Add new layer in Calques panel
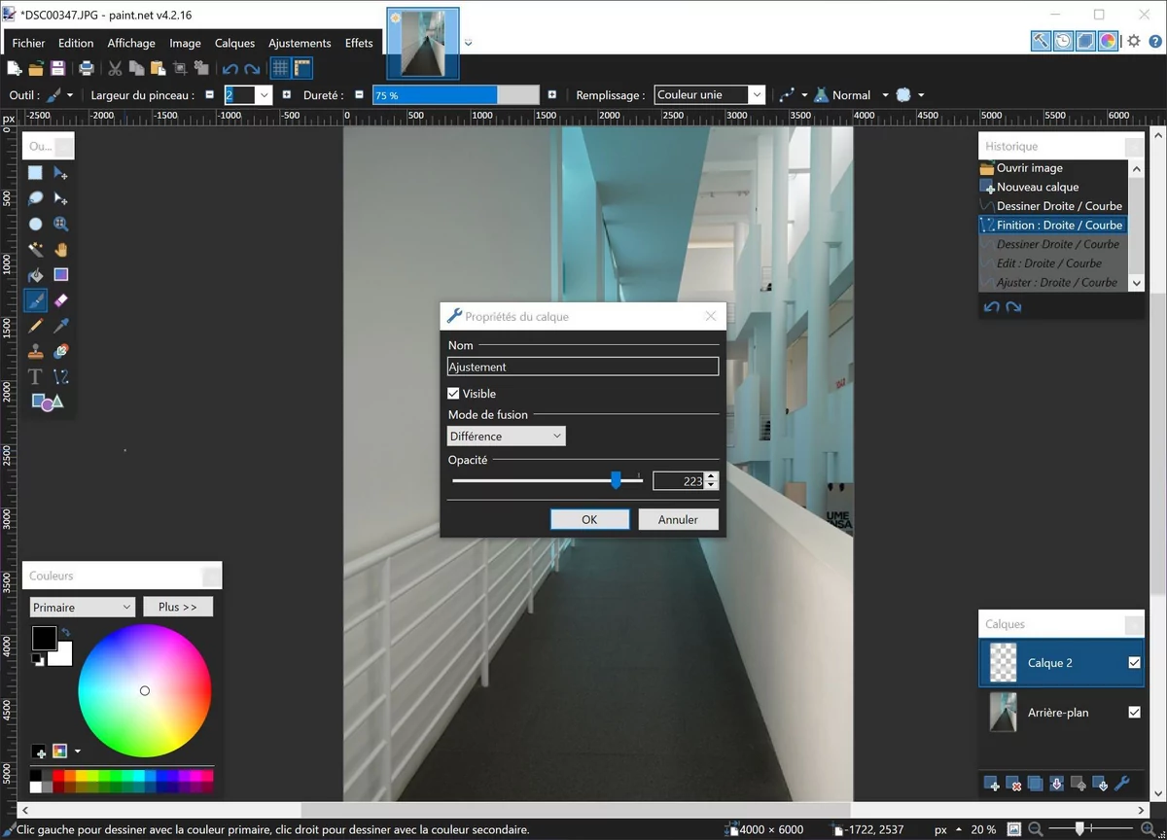 pyautogui.click(x=991, y=784)
